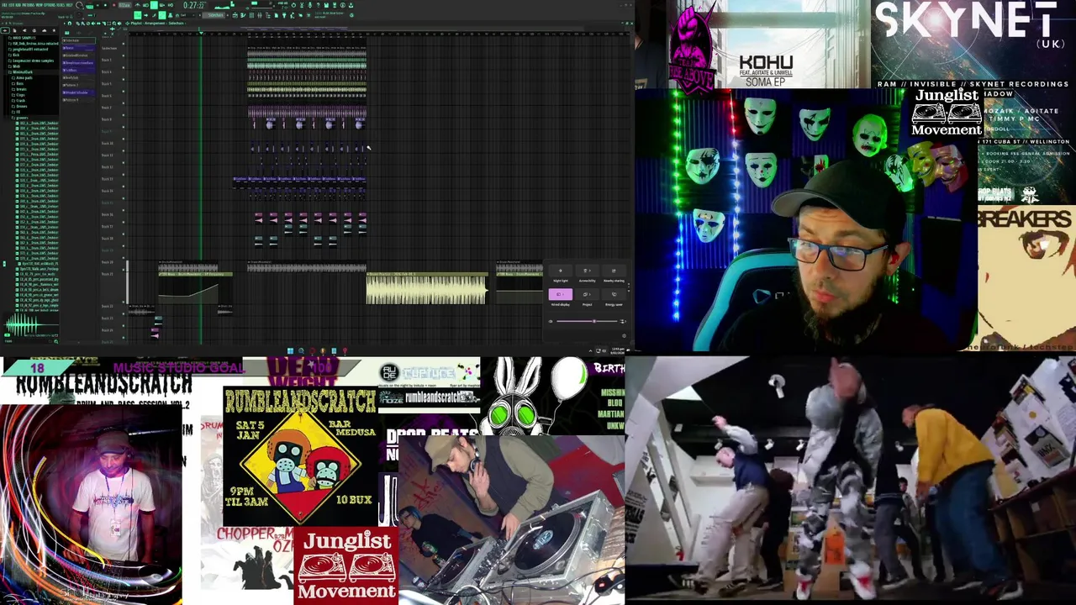Click the Stop button in FL Studio transport
Image resolution: width=1076 pixels, height=605 pixels.
click(x=105, y=5)
